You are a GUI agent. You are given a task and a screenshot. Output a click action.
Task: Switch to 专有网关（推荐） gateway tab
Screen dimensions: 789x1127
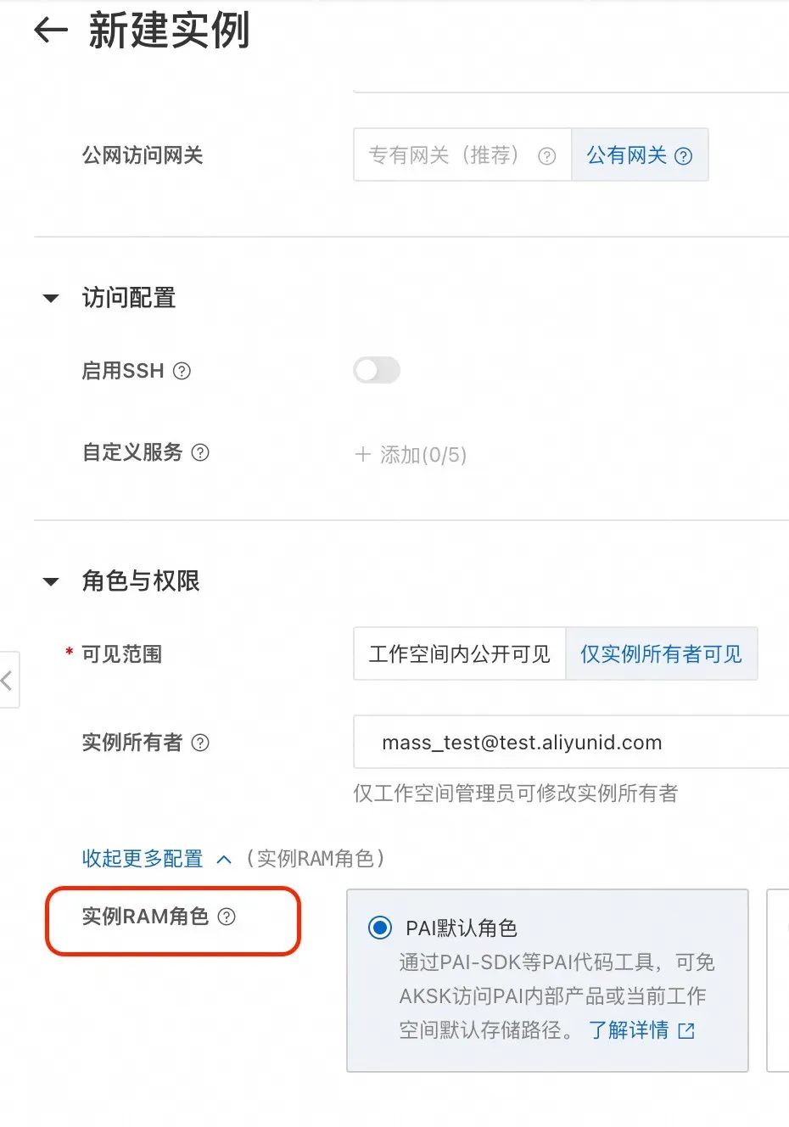pos(462,155)
